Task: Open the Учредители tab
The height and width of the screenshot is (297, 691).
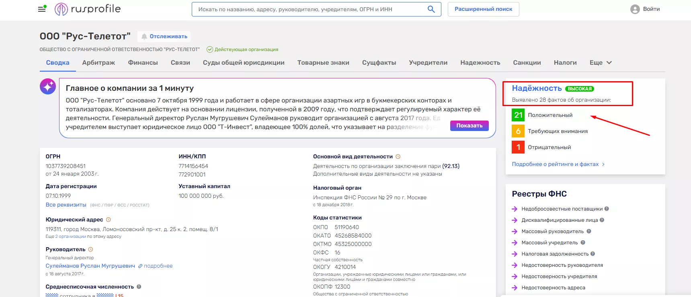Action: click(428, 63)
